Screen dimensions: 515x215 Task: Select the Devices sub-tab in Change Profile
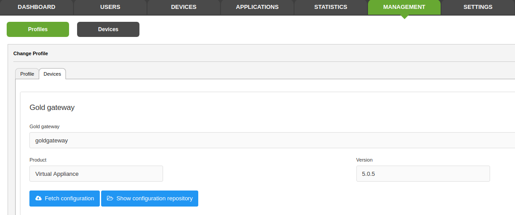click(x=52, y=74)
